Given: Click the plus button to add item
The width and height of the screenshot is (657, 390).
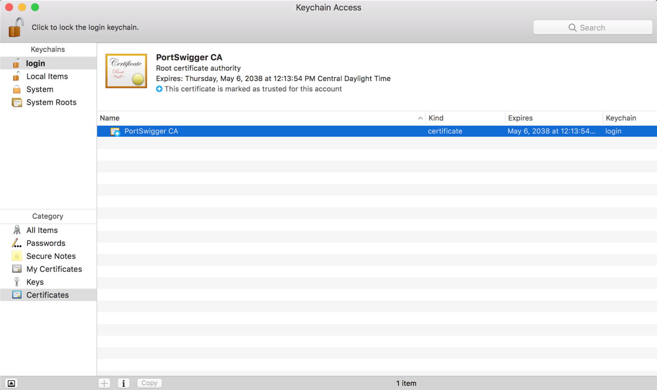Looking at the screenshot, I should point(104,383).
